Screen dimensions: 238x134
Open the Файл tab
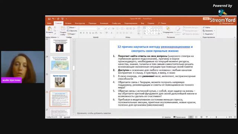(x=49, y=23)
